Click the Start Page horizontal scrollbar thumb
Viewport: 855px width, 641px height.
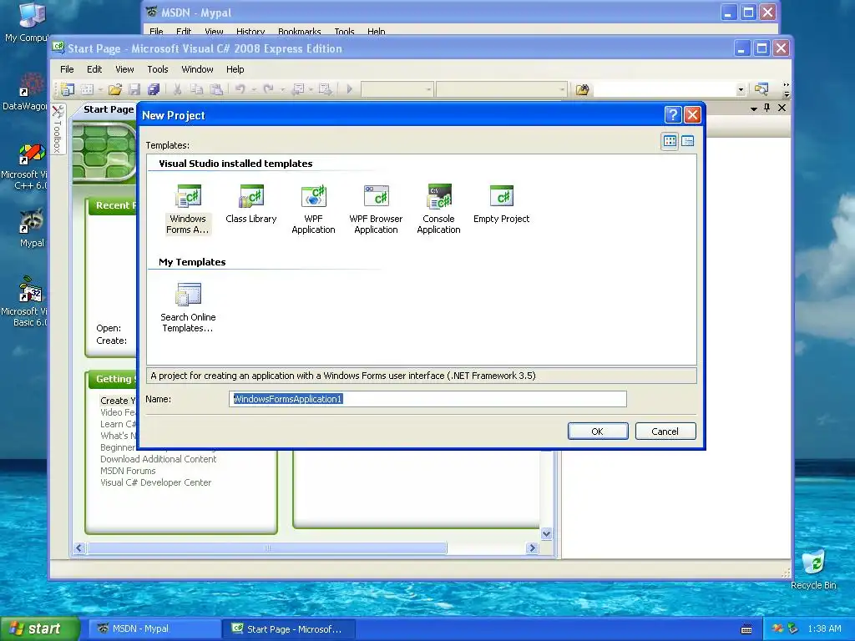tap(267, 548)
